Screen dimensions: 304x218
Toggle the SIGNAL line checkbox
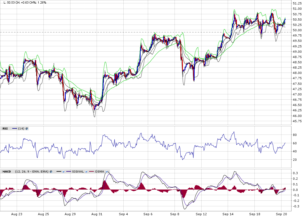86,171
